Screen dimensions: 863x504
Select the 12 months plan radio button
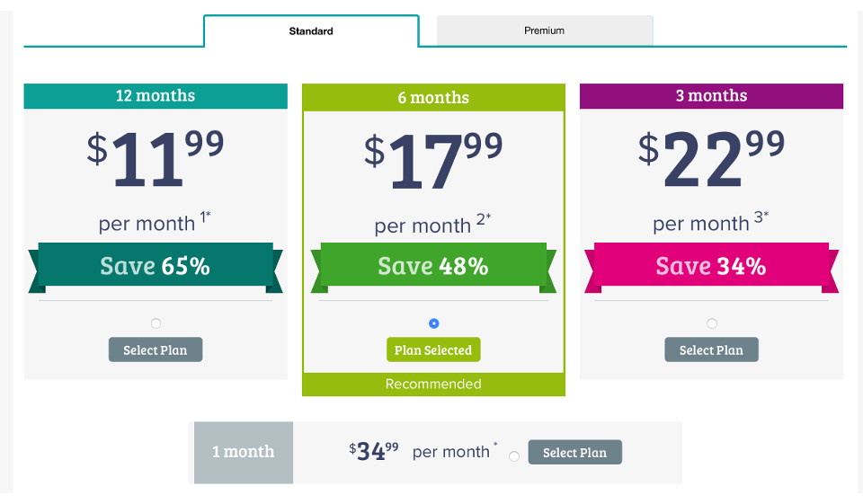[x=156, y=323]
